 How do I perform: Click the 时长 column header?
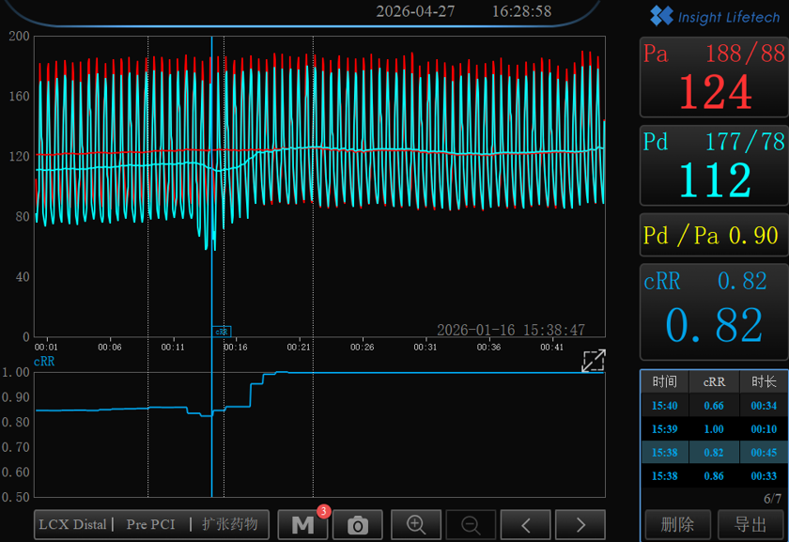(764, 382)
